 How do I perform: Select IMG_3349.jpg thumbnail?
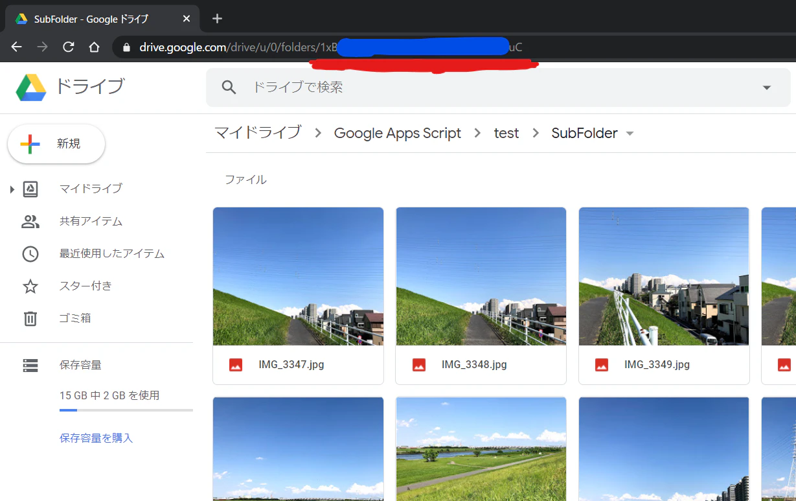click(x=664, y=276)
